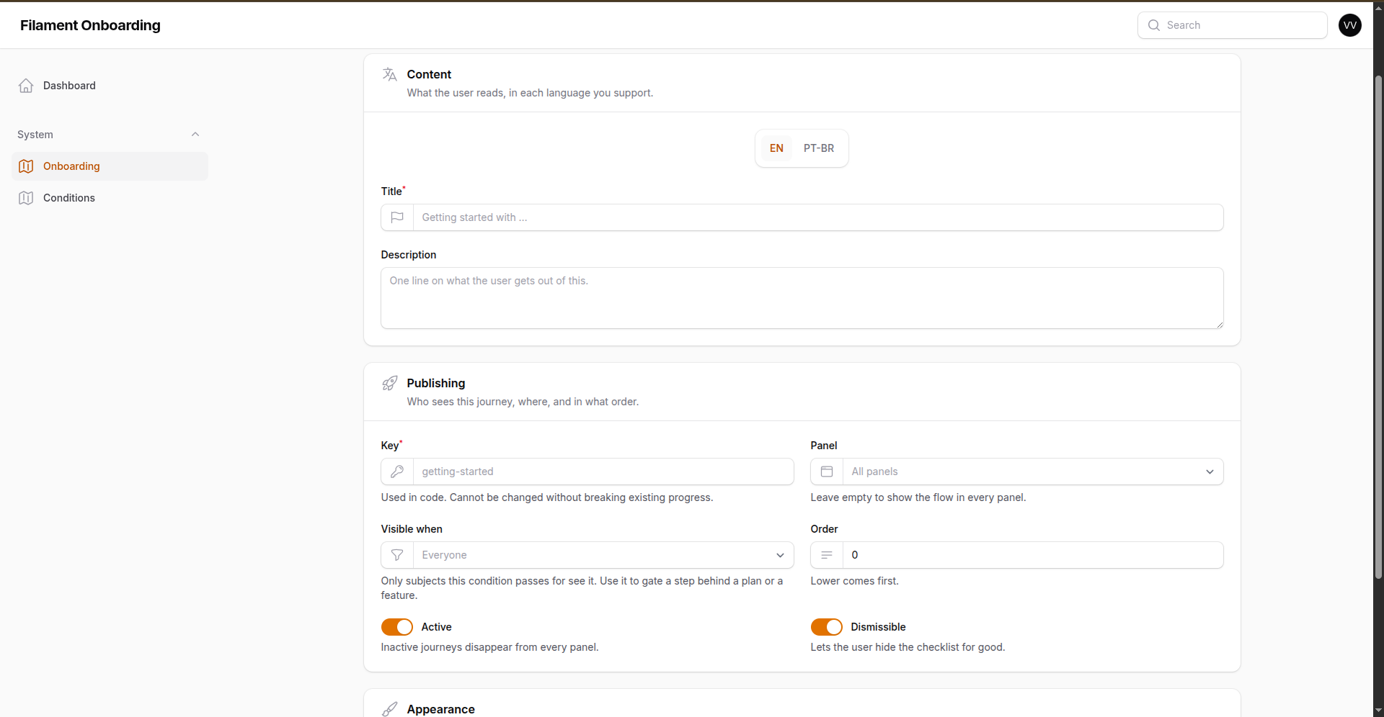The height and width of the screenshot is (717, 1384).
Task: Click the Active toggle label text
Action: point(437,627)
